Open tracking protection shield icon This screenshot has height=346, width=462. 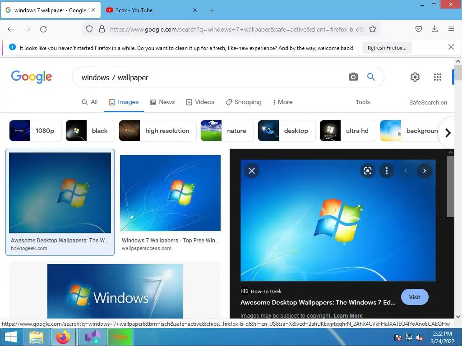point(89,29)
